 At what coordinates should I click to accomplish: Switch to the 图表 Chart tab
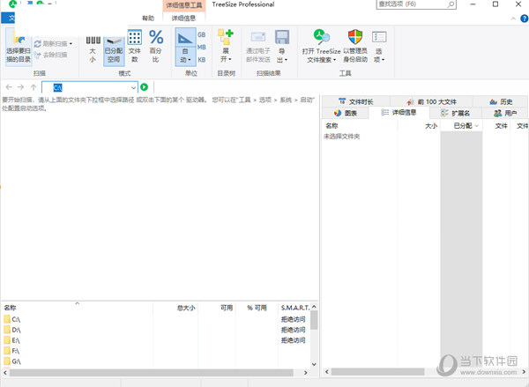tap(345, 113)
